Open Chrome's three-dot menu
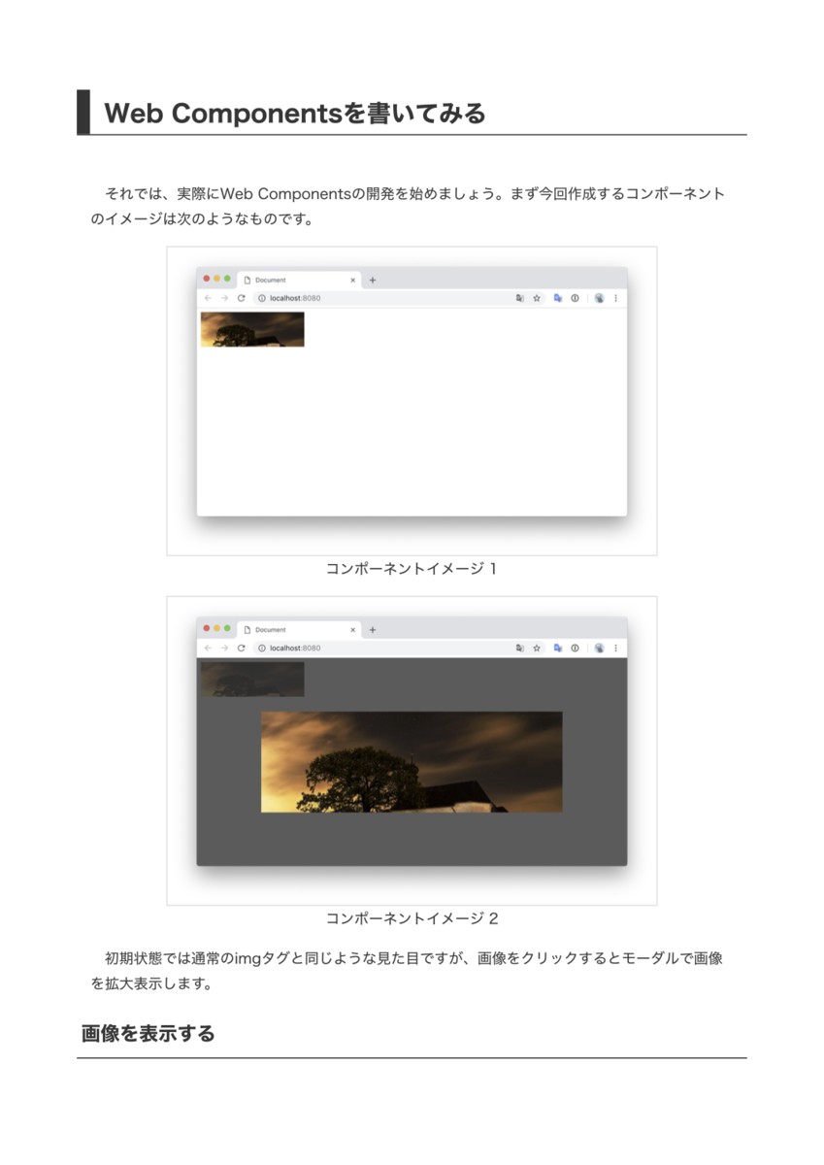Viewport: 824px width, 1165px height. tap(615, 298)
